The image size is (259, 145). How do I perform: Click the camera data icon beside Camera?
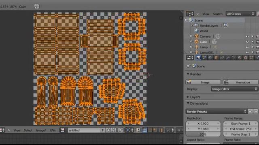click(218, 36)
